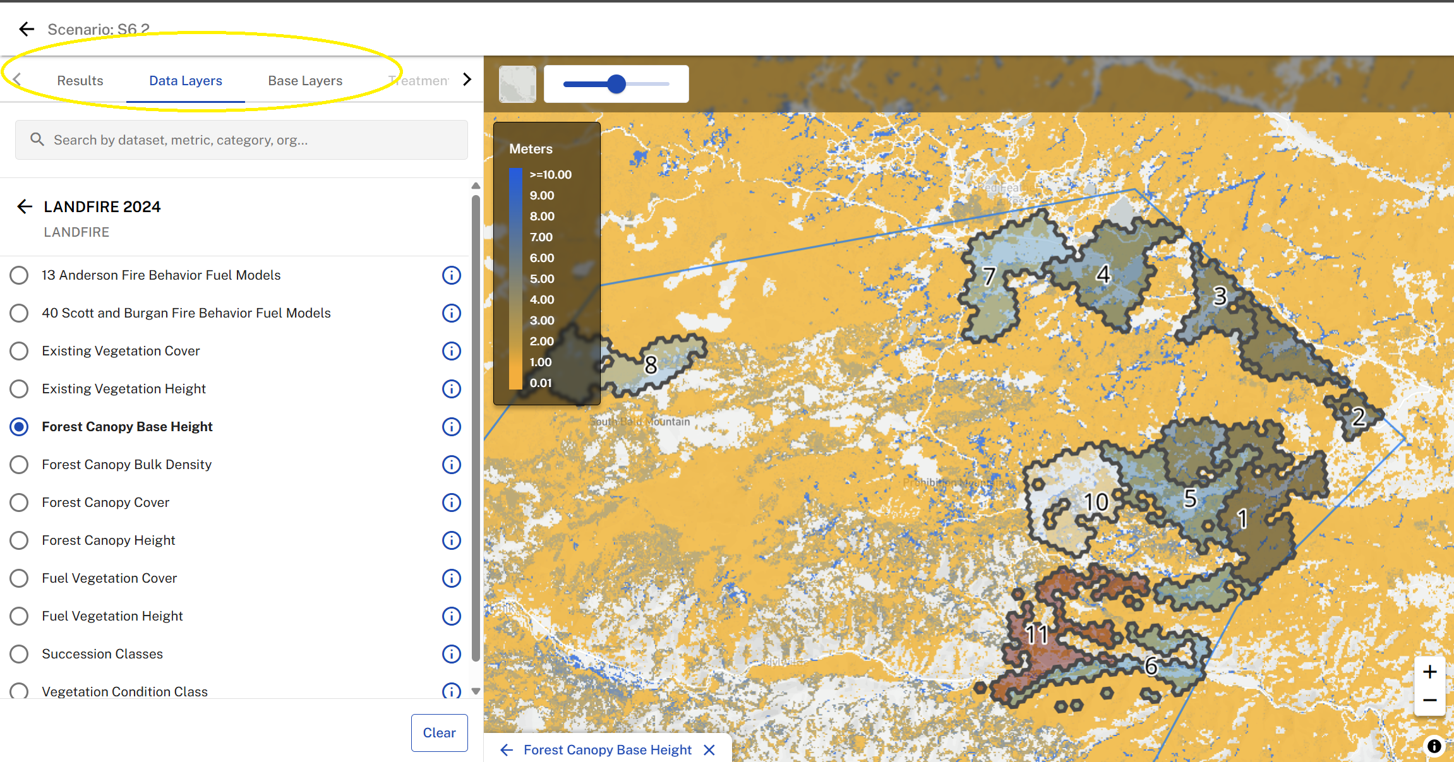1454x762 pixels.
Task: Zoom in on the map
Action: click(x=1430, y=672)
